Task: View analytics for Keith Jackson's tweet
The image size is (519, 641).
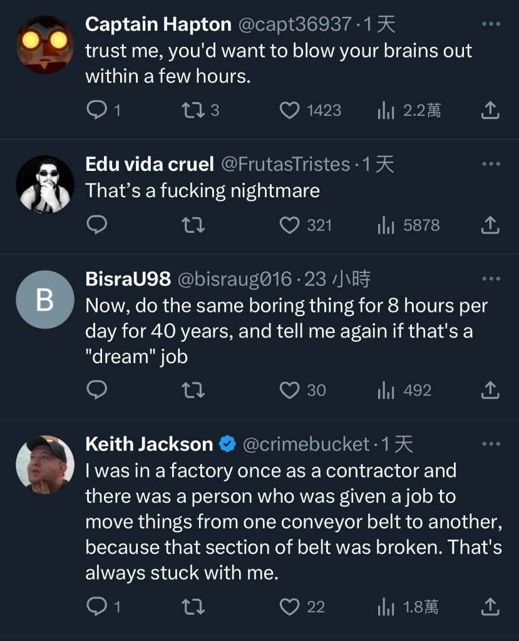Action: (x=385, y=607)
